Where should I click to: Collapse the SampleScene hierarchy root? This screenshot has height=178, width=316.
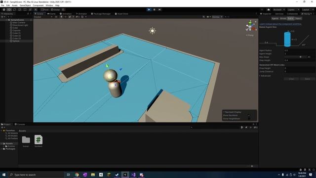click(x=6, y=20)
